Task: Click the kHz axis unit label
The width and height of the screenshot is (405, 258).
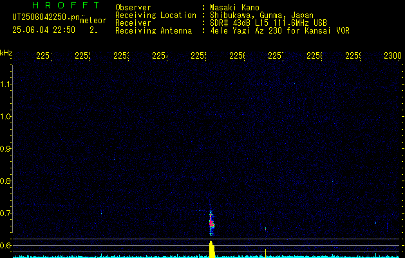Action: (x=6, y=54)
